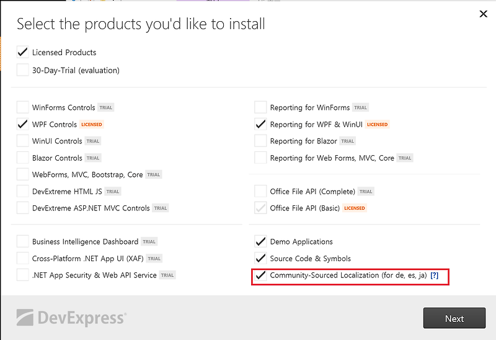Enable the DevExtreme HTML JS checkbox
The height and width of the screenshot is (340, 496).
pos(23,191)
